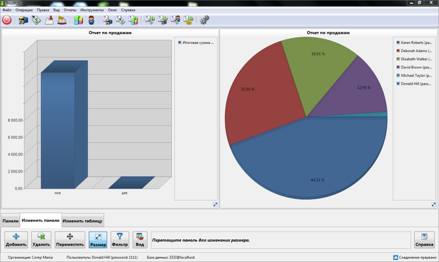Toggle the Переместить panel mode

click(x=70, y=240)
